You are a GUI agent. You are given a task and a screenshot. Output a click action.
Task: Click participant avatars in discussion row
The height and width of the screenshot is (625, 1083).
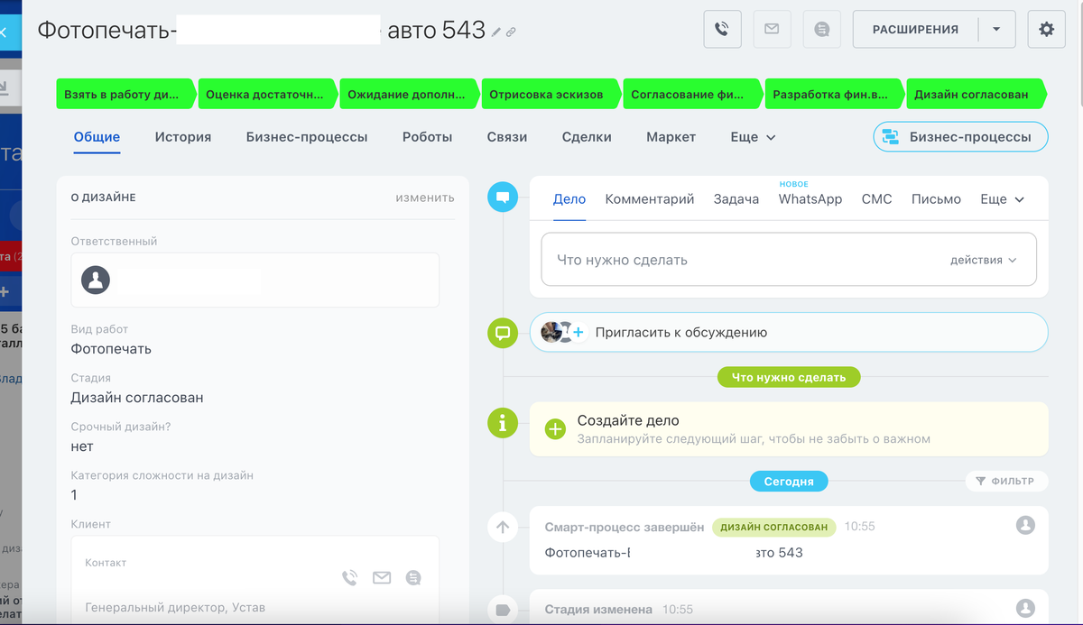click(557, 332)
